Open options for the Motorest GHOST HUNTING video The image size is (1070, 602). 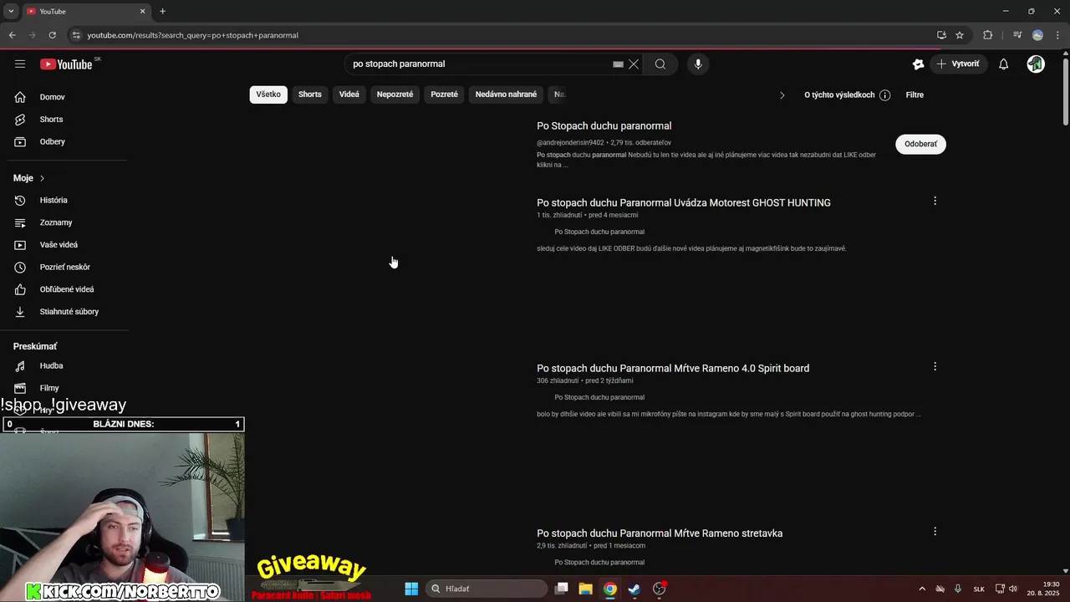935,201
